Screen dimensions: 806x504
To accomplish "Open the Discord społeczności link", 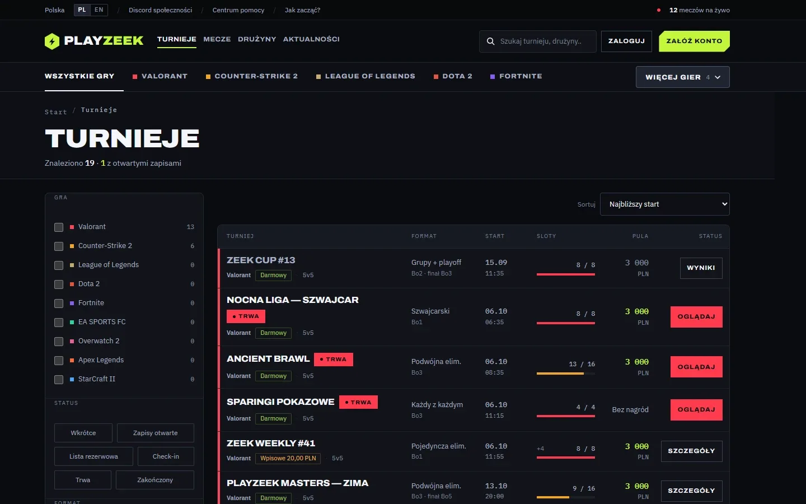I will (x=160, y=10).
